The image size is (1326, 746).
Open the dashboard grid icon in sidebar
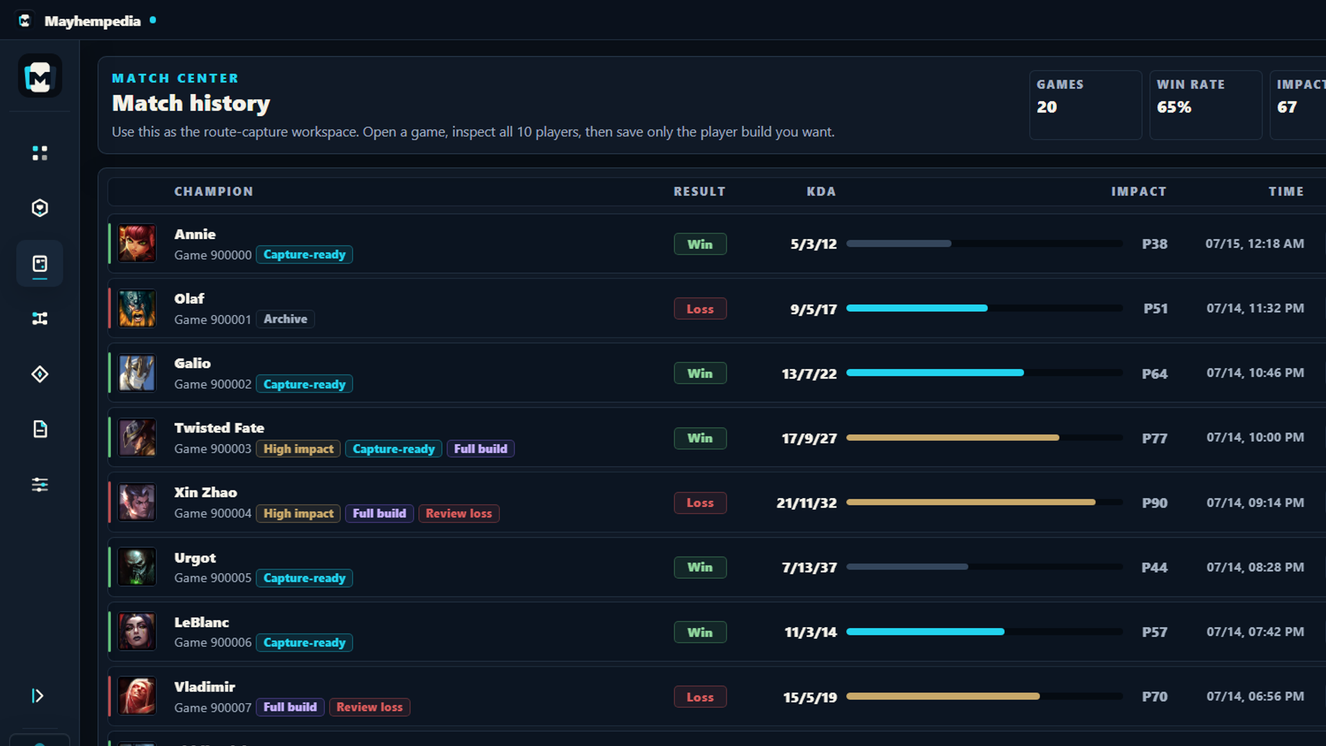pos(39,153)
